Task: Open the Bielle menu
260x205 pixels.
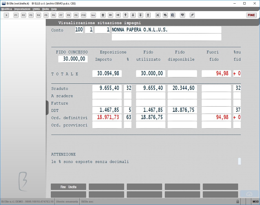Action: 46,9
